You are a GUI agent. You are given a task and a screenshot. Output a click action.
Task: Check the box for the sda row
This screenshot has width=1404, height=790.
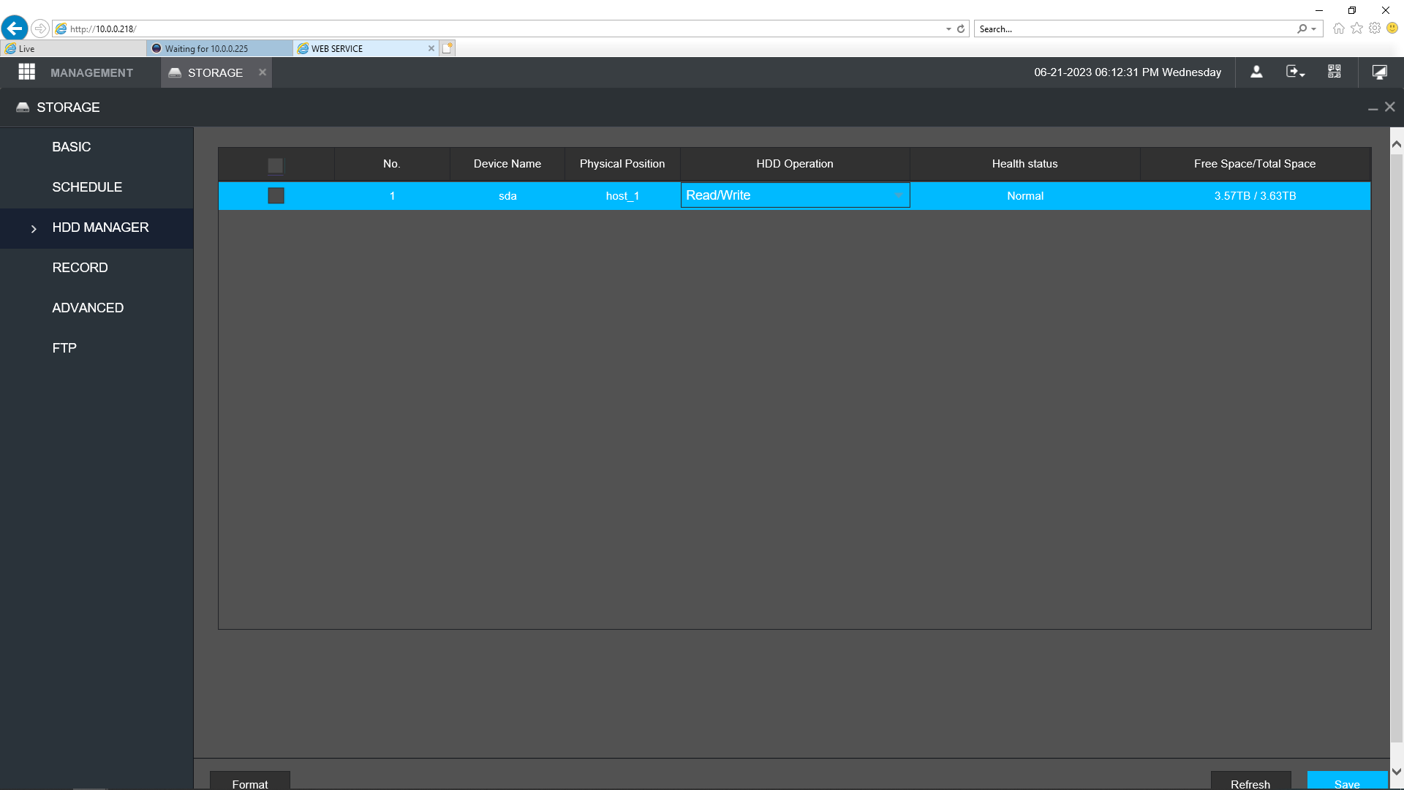[x=276, y=195]
